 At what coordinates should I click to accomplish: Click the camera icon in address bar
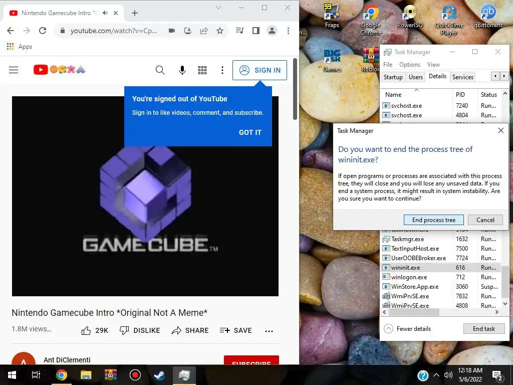[x=172, y=31]
